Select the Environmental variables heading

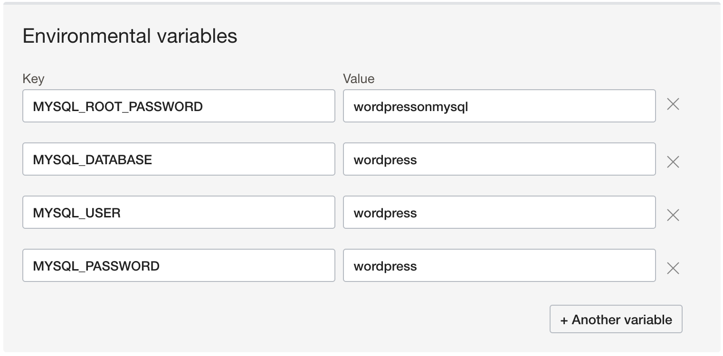click(130, 36)
